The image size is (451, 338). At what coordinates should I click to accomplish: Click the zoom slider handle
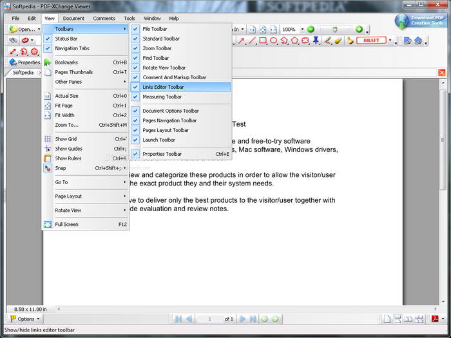334,30
